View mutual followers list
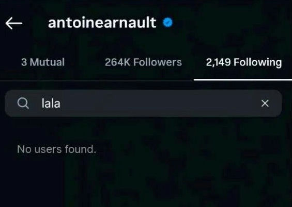The width and height of the screenshot is (292, 207). point(43,62)
